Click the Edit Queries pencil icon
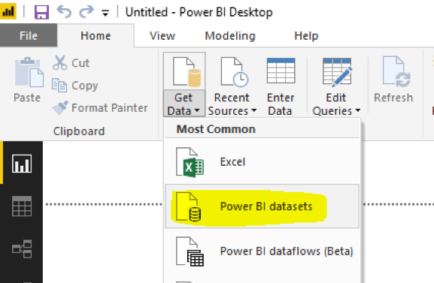Screen dimensions: 434x283 point(337,71)
